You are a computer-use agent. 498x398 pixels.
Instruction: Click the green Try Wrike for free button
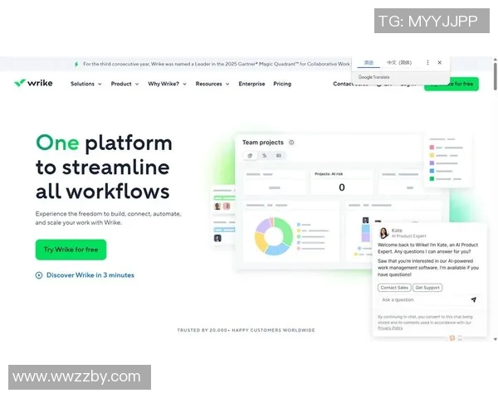[71, 250]
